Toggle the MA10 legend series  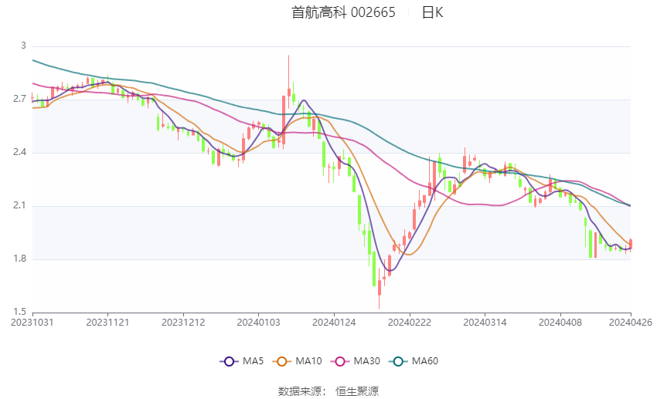pyautogui.click(x=297, y=361)
